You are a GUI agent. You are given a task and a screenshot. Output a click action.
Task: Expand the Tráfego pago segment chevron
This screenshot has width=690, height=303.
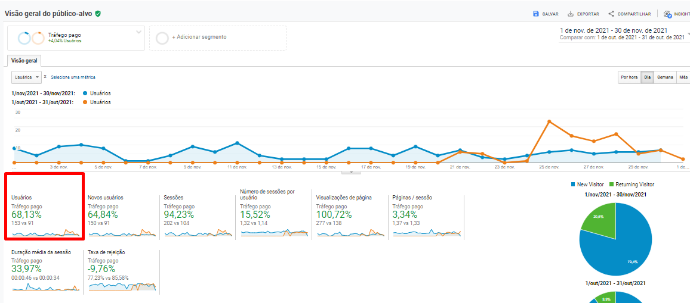click(138, 32)
